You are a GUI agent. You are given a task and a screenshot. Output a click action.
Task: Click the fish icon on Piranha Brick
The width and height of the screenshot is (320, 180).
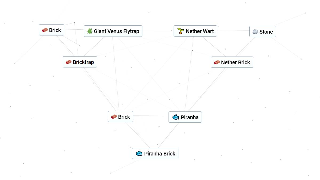139,154
